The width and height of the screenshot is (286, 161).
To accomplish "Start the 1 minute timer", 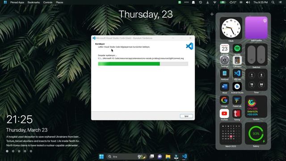I will [x=252, y=75].
